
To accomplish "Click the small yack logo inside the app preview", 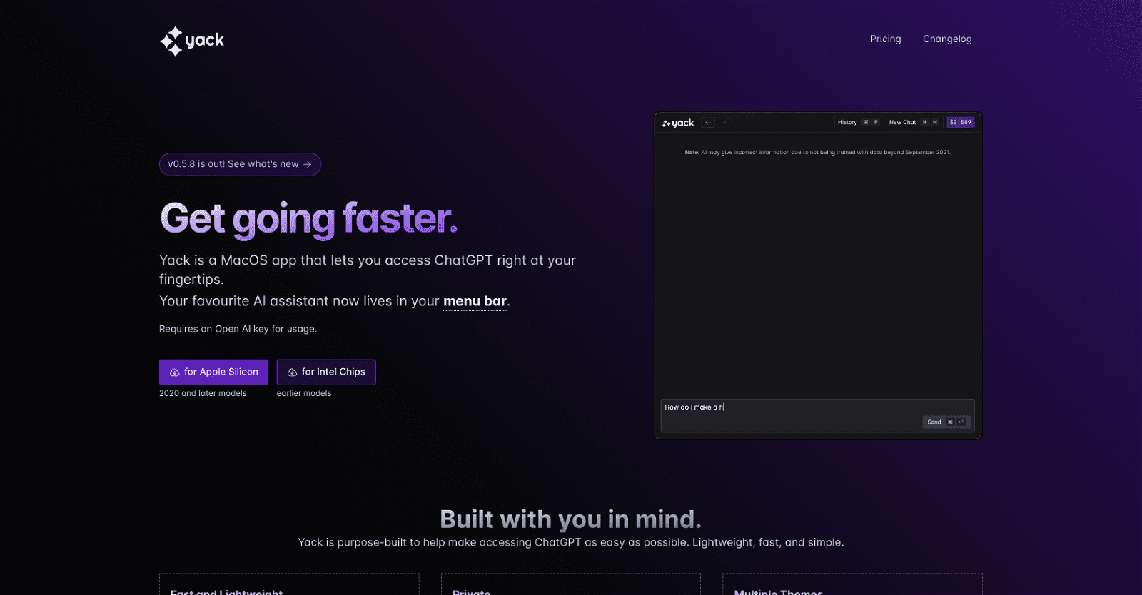I will (677, 123).
